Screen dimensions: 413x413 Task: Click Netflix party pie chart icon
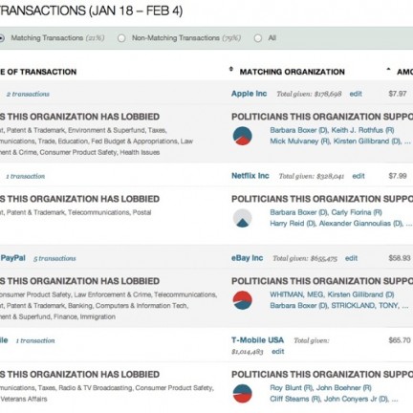pos(243,218)
